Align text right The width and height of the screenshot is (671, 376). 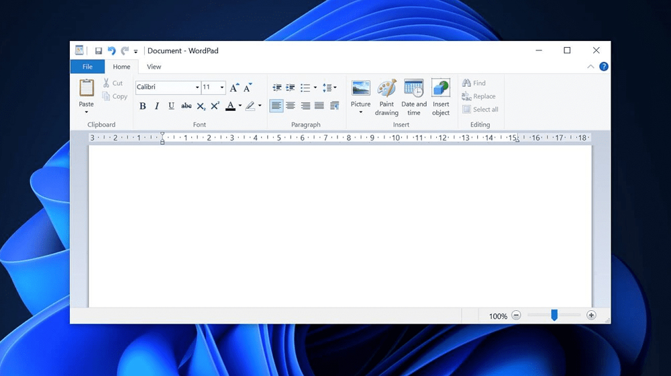305,105
